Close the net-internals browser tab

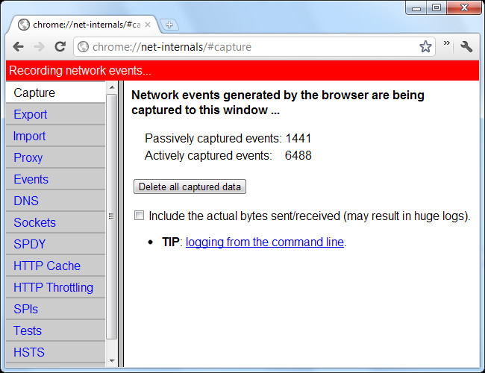(147, 25)
